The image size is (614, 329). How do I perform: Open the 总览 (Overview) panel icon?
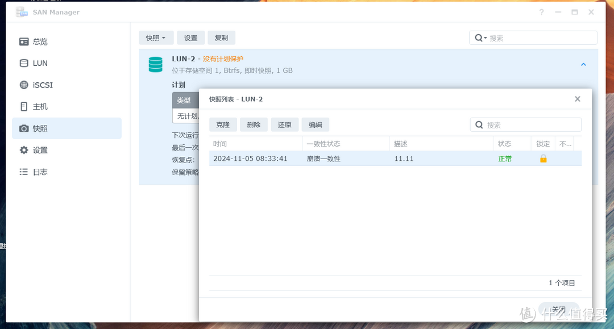[24, 41]
